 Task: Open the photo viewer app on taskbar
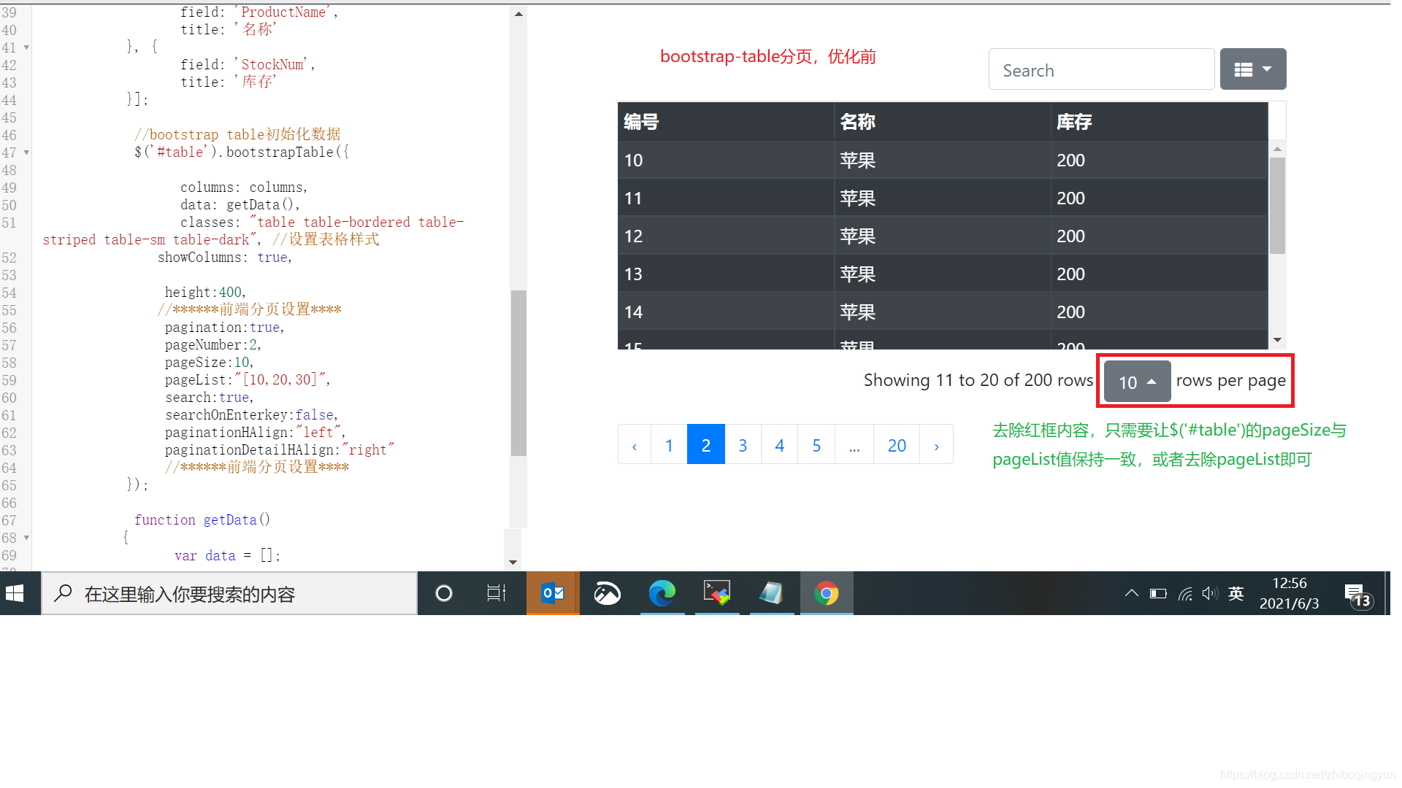point(607,593)
